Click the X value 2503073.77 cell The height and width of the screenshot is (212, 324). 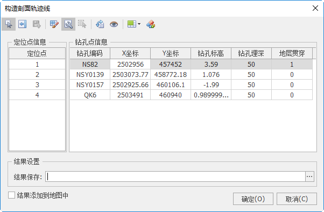point(130,74)
